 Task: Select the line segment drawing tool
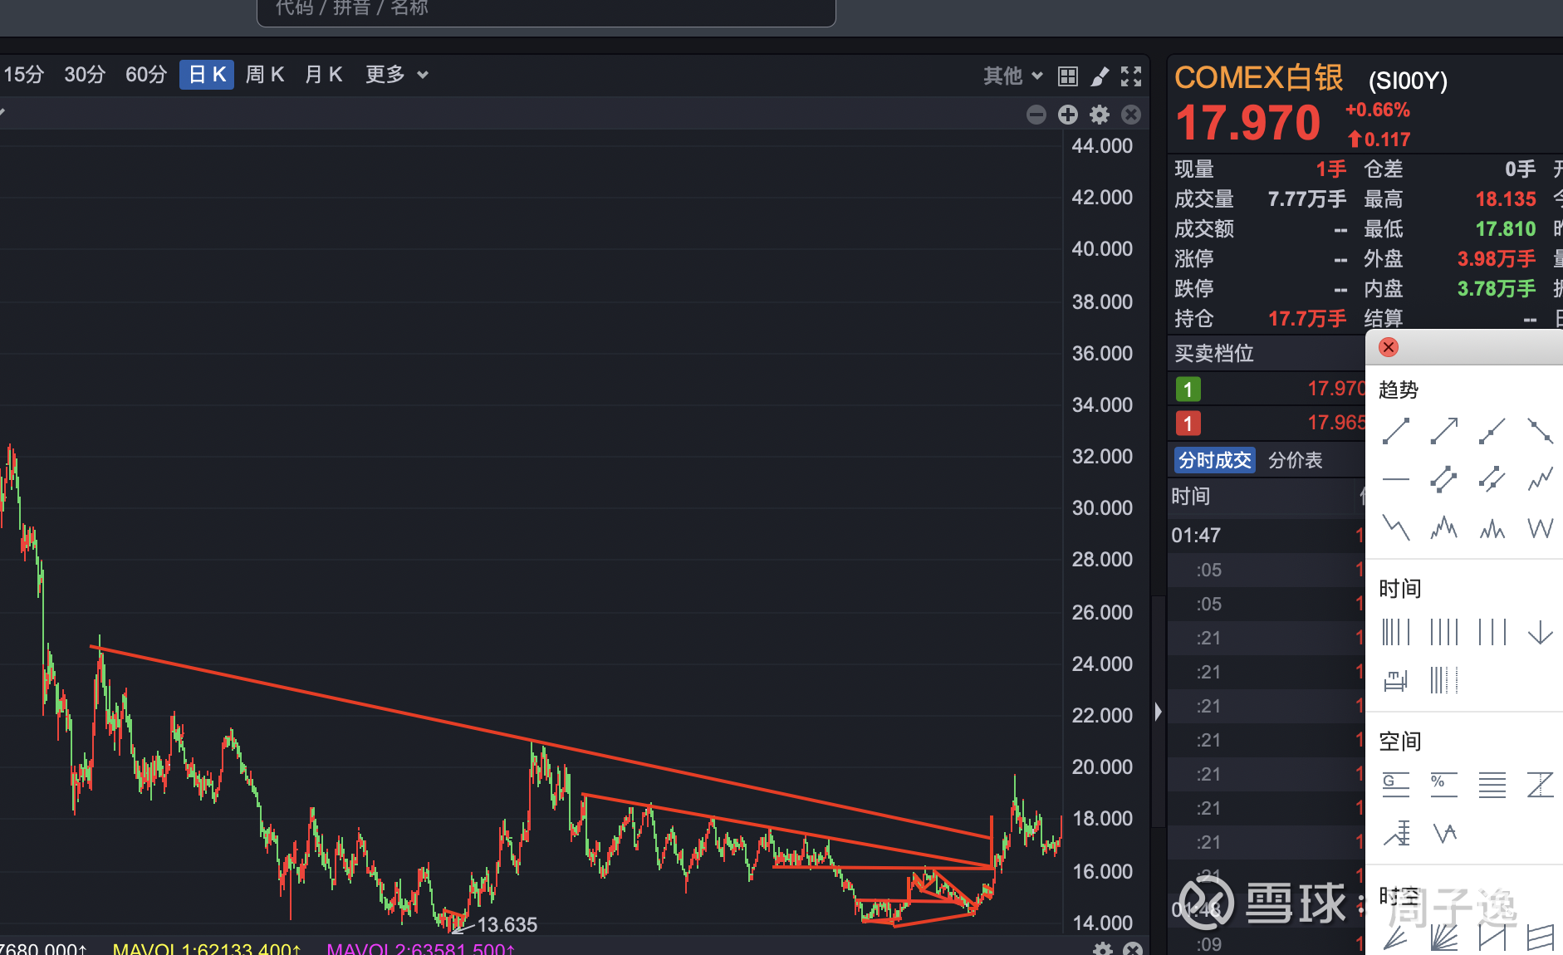(x=1396, y=431)
